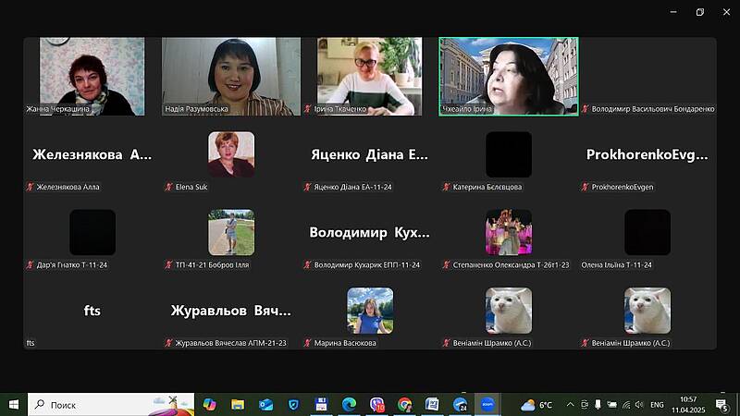
Task: Launch Microsoft Edge from the taskbar
Action: 349,404
